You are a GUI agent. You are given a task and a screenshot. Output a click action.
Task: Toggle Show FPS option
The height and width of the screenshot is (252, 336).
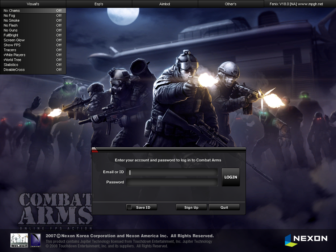click(33, 45)
